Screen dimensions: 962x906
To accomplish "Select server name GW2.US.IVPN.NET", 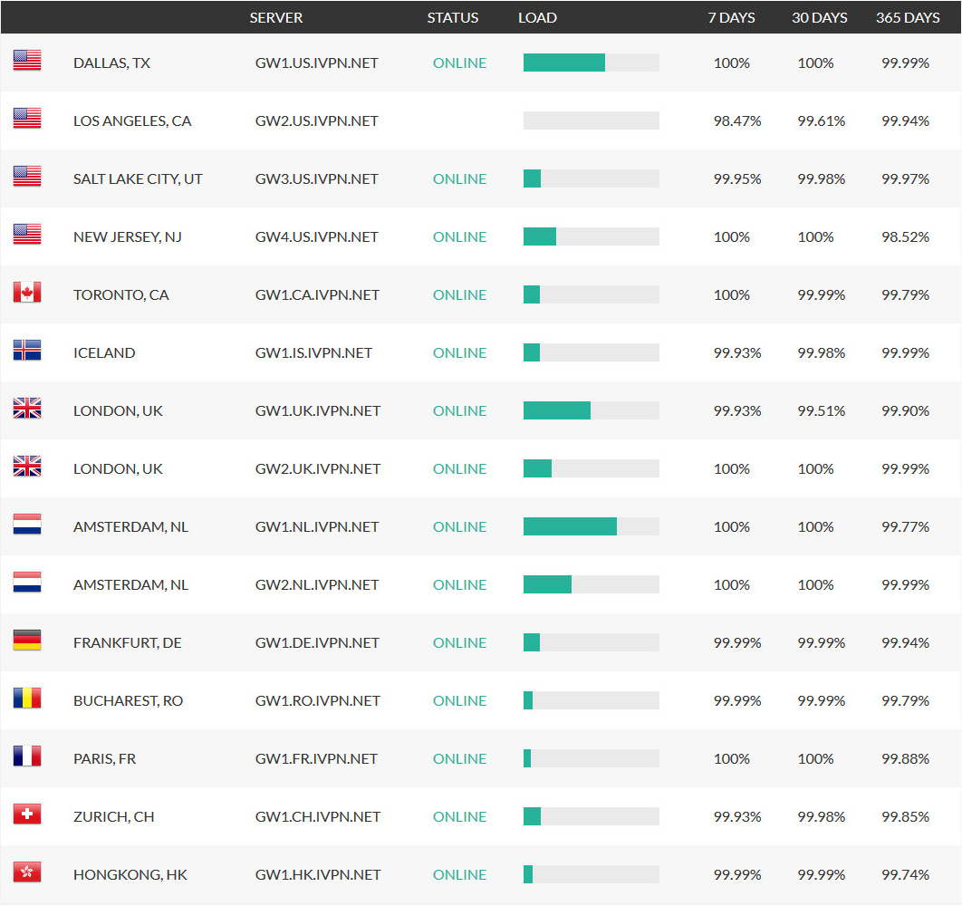I will pos(316,120).
